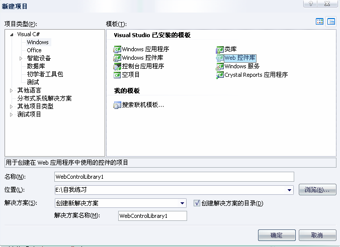Open the 位置 path dropdown arrow

pos(289,190)
